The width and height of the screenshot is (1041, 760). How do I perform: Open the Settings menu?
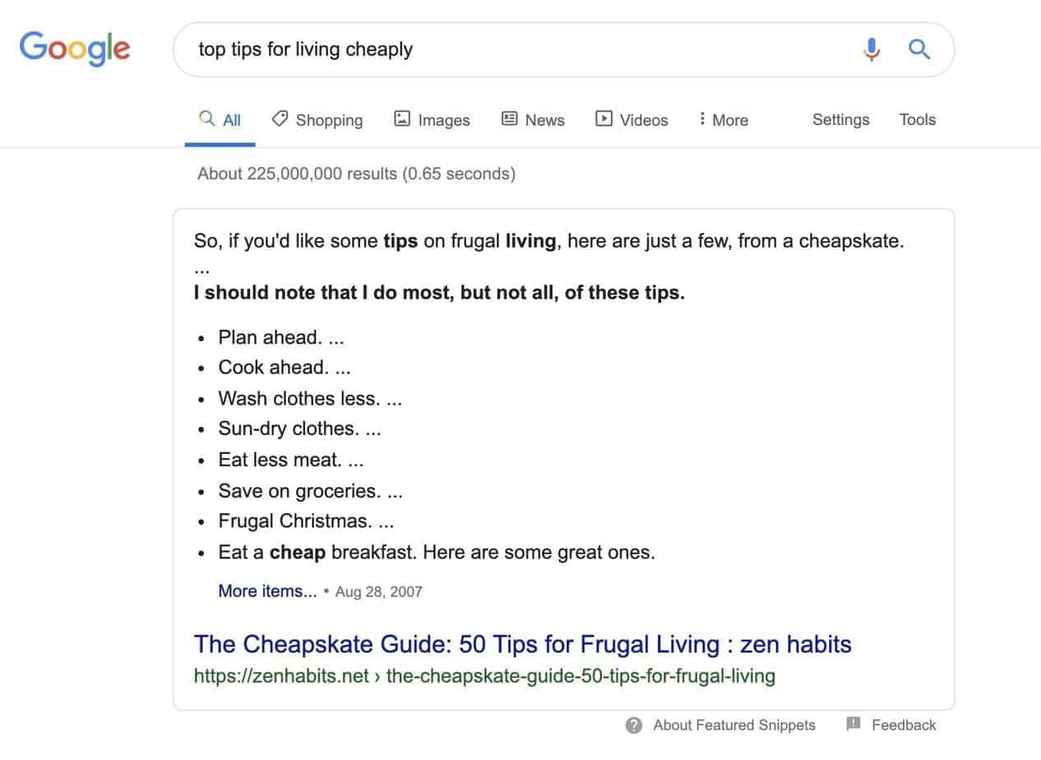point(840,119)
